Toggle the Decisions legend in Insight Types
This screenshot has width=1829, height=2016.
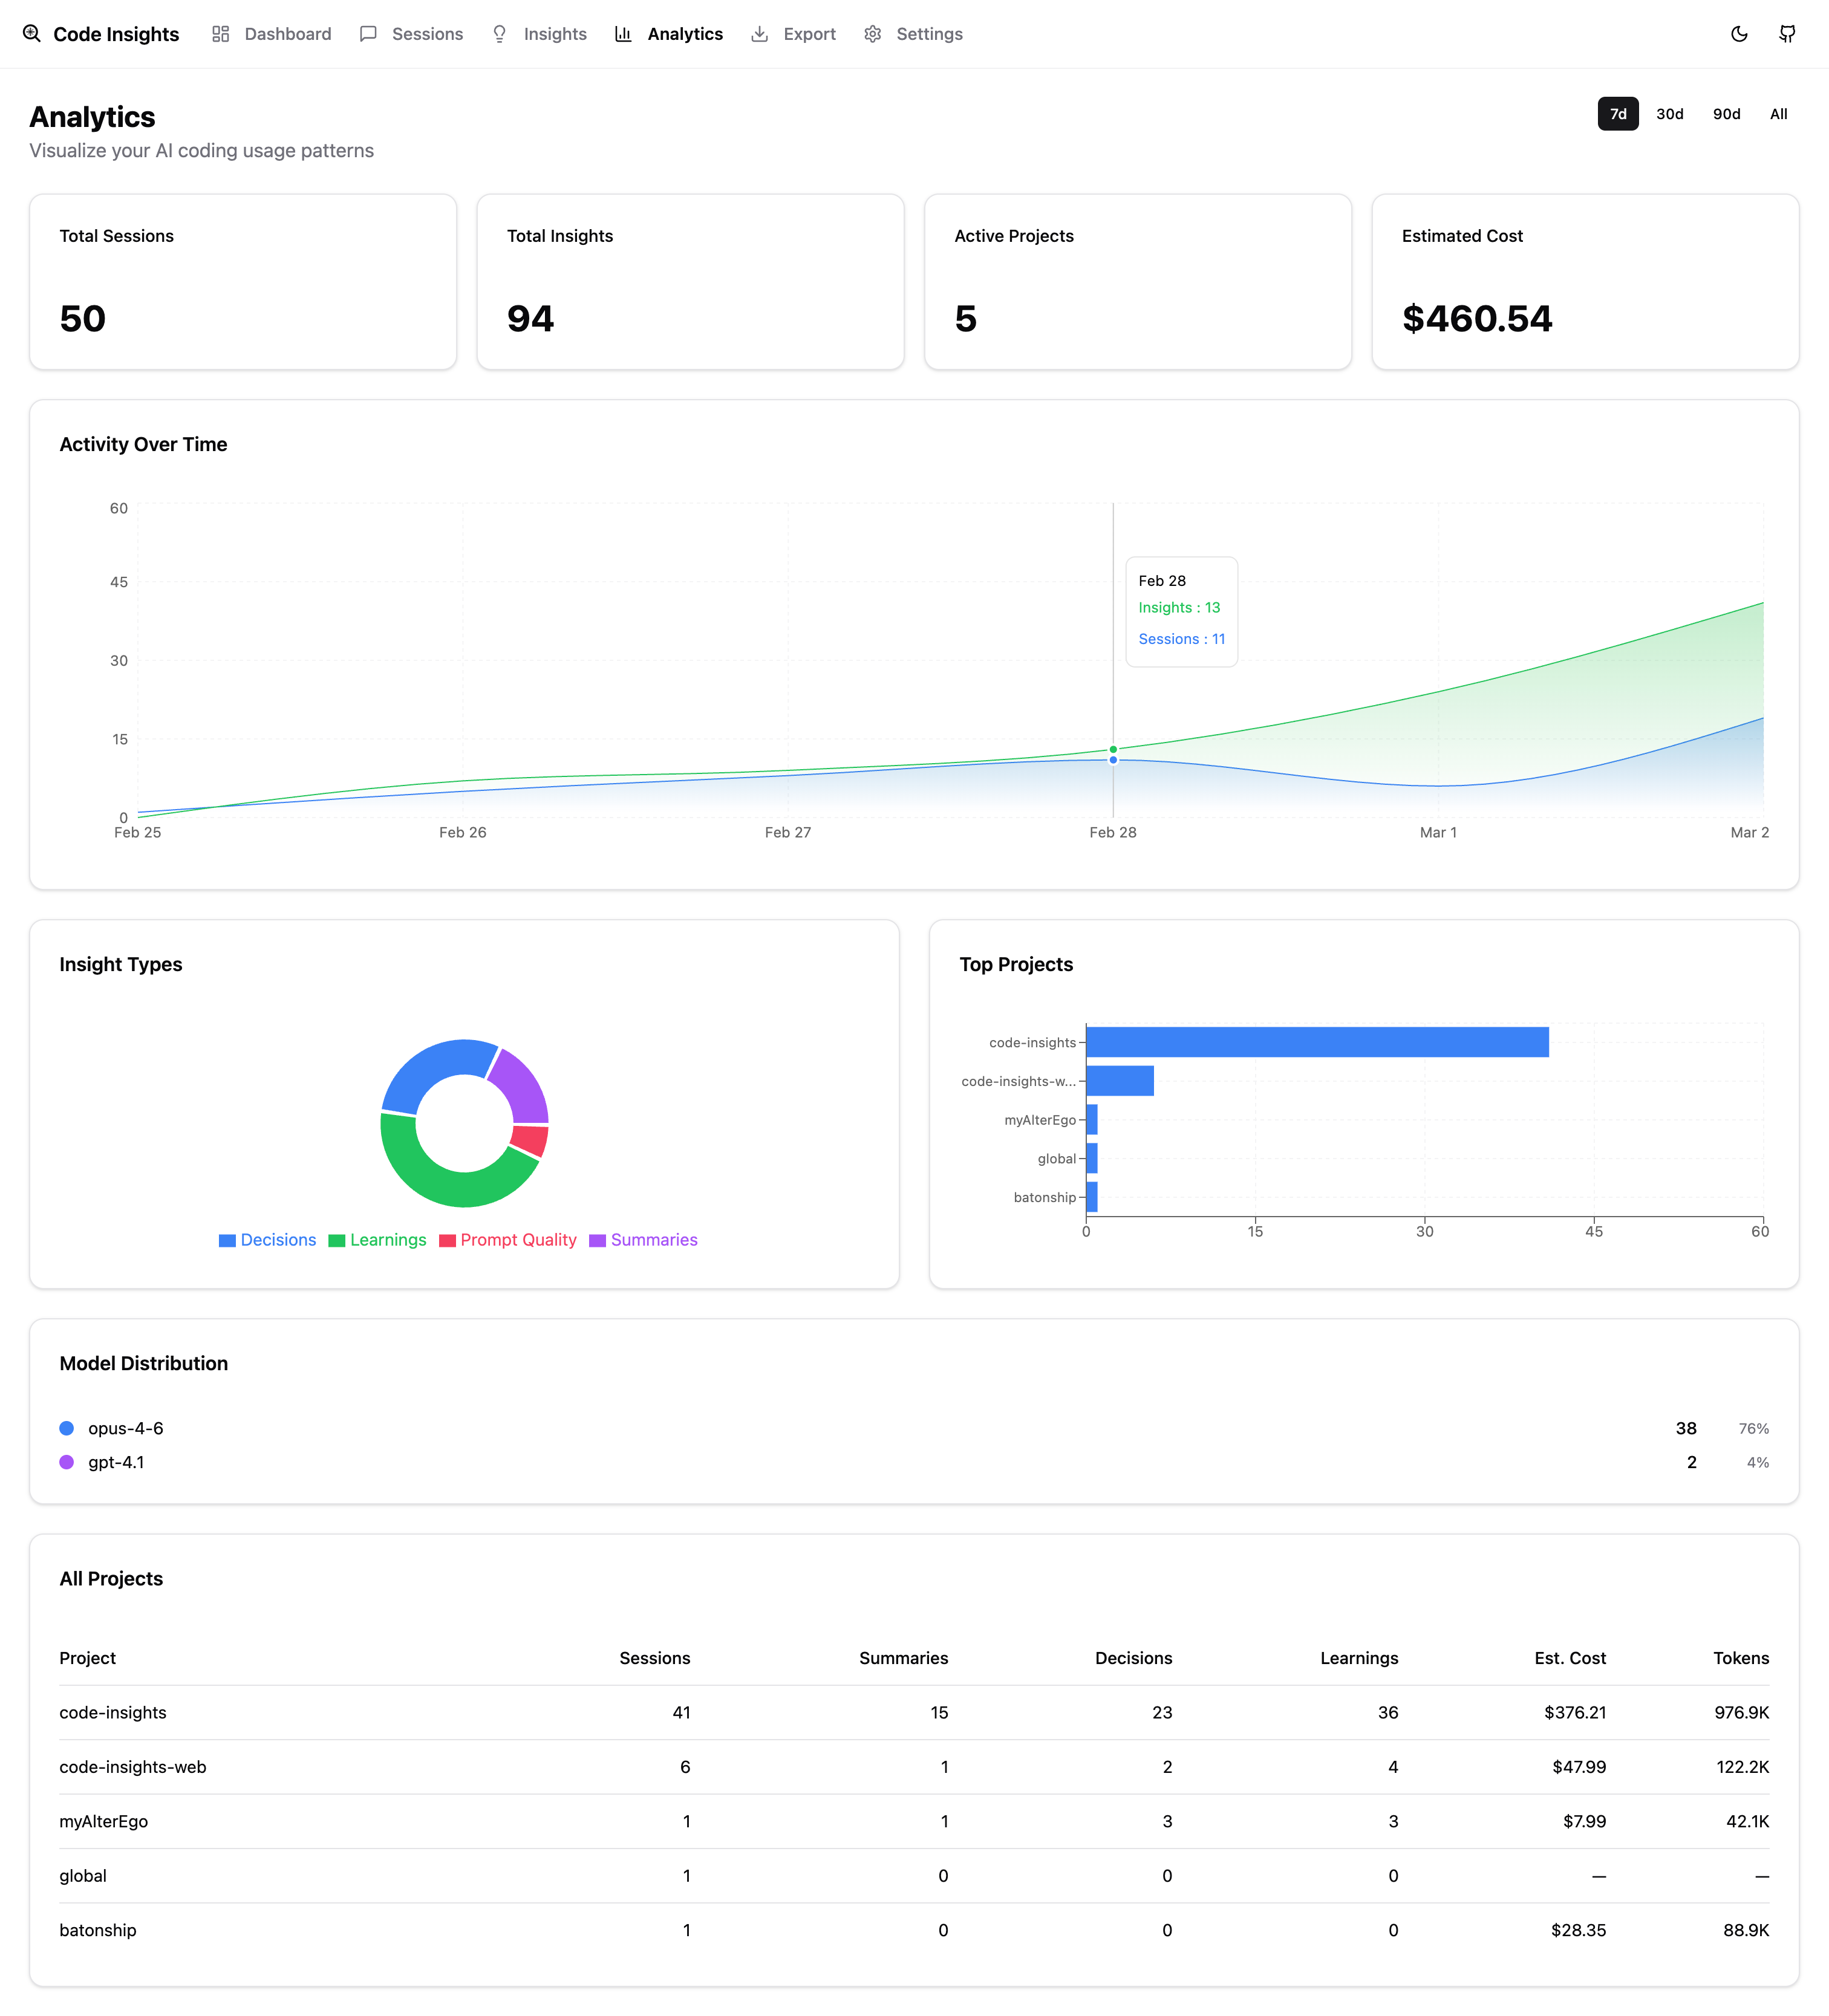[x=267, y=1239]
